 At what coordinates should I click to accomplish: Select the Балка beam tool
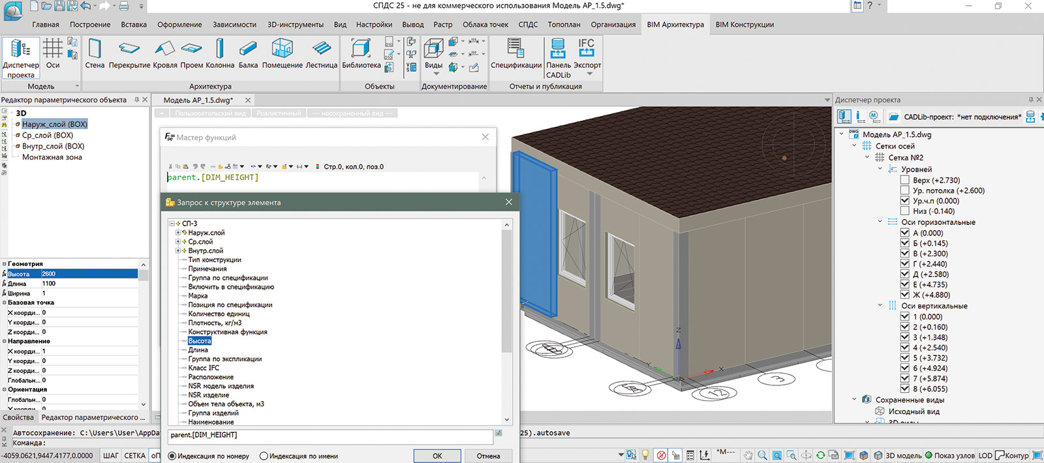tap(248, 53)
